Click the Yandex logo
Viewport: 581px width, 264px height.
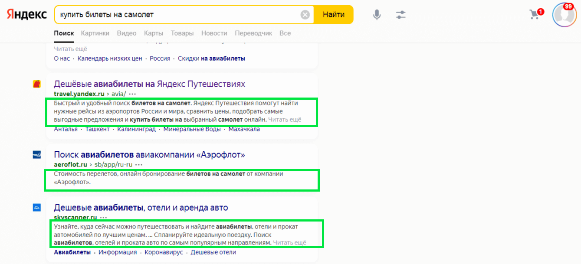click(27, 15)
